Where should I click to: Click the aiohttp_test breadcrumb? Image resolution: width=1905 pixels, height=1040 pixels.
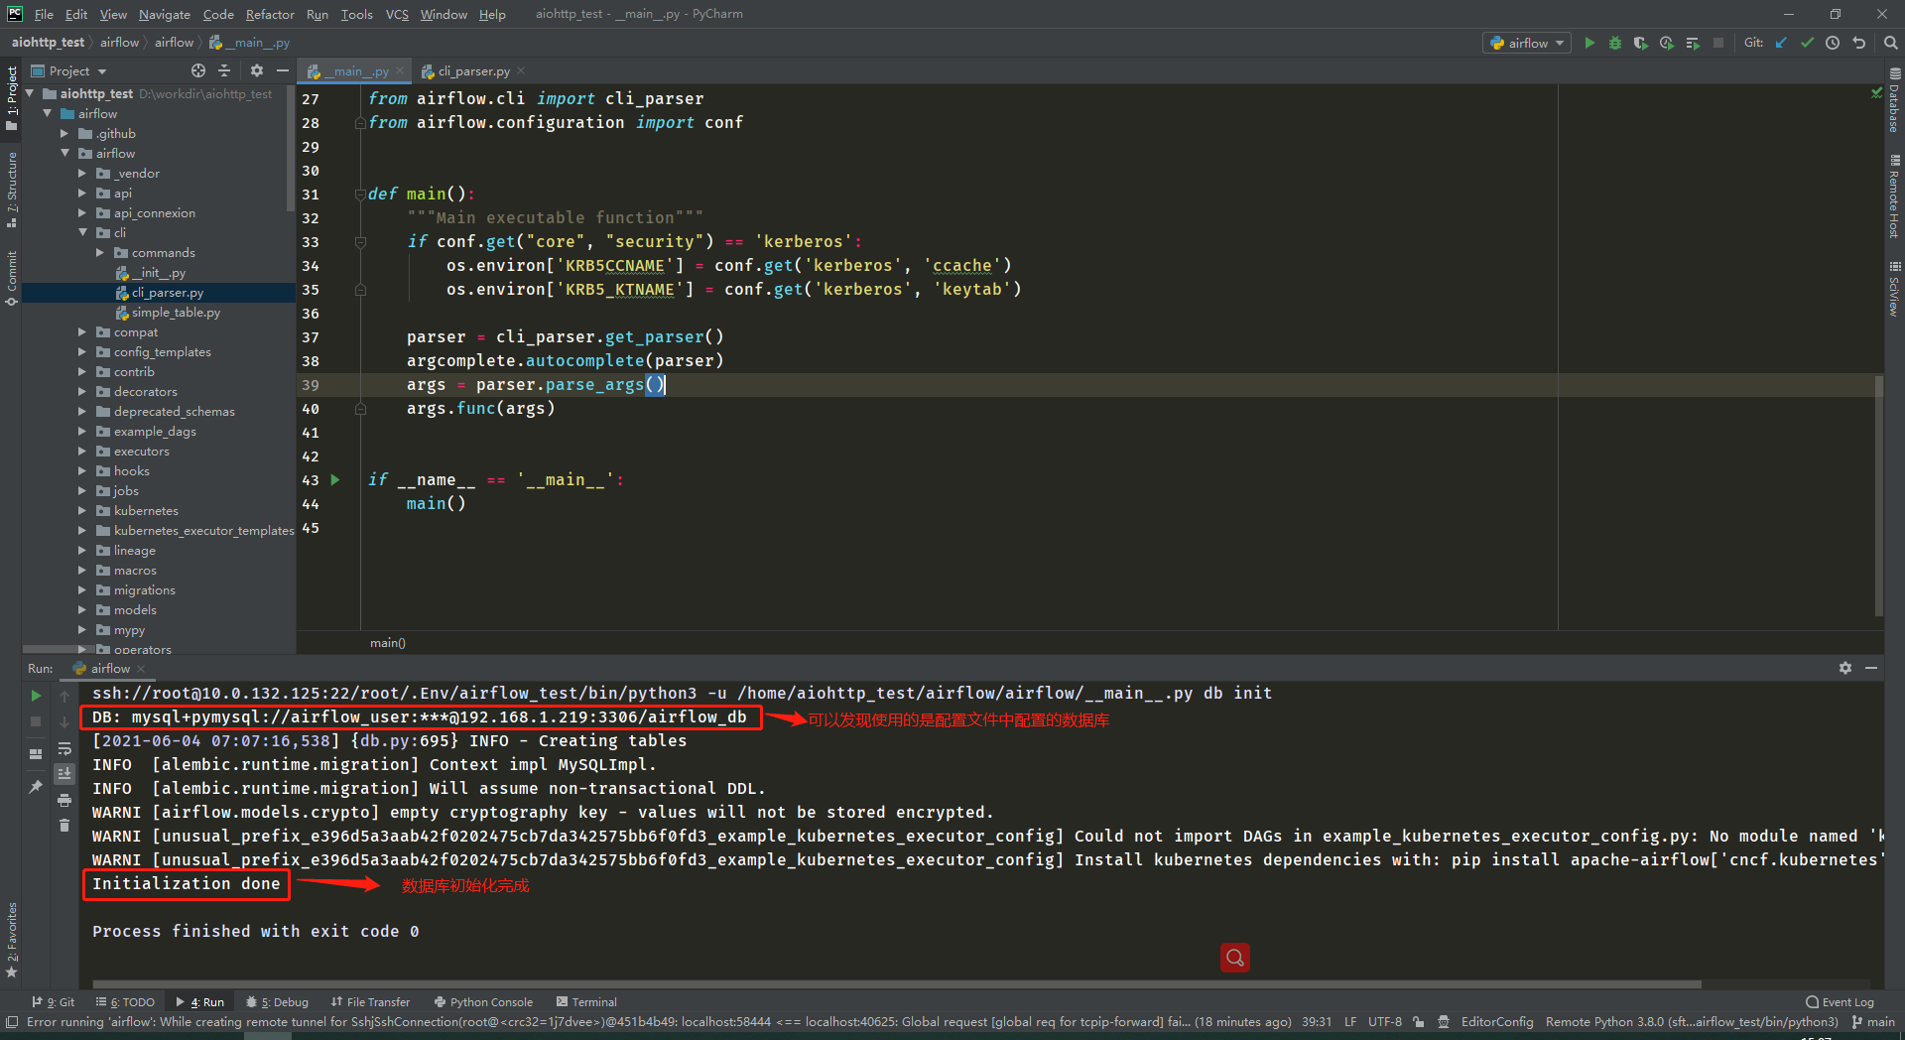pos(48,42)
